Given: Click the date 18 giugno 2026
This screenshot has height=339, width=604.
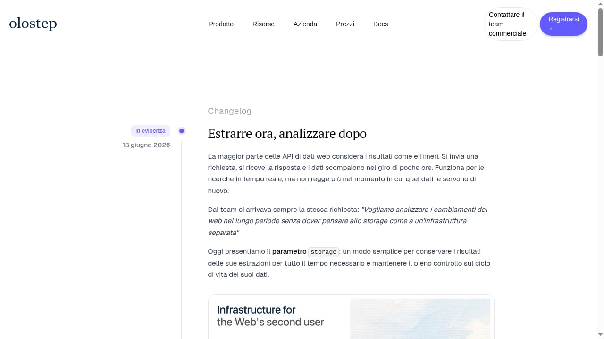Looking at the screenshot, I should tap(146, 145).
